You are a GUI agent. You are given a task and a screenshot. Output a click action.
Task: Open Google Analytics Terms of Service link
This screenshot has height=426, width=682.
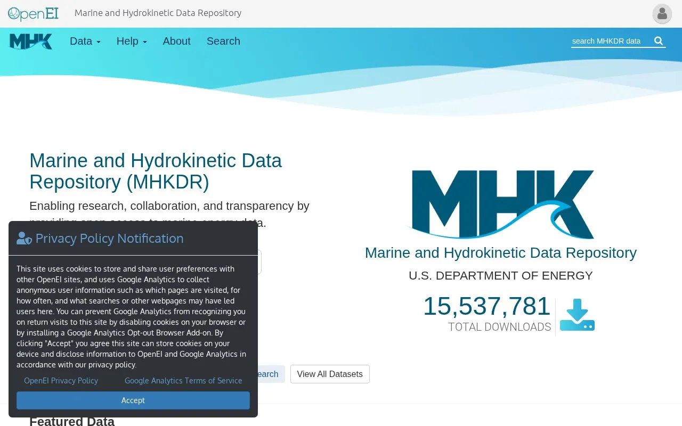click(183, 381)
